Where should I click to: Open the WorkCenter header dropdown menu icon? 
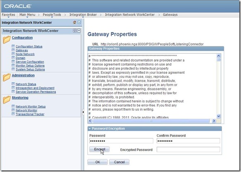click(79, 22)
